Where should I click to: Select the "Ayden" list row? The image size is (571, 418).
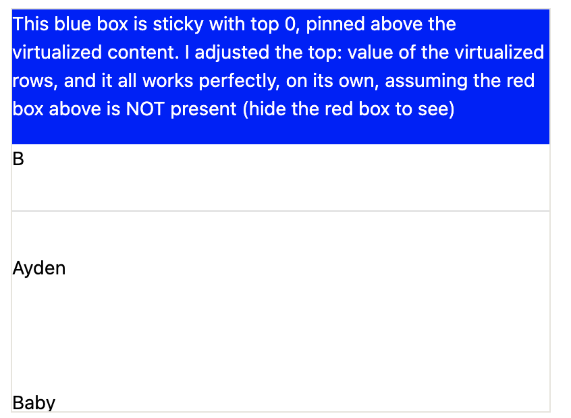280,268
